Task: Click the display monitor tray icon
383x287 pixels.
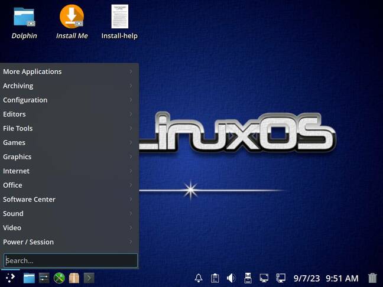Action: coord(264,278)
